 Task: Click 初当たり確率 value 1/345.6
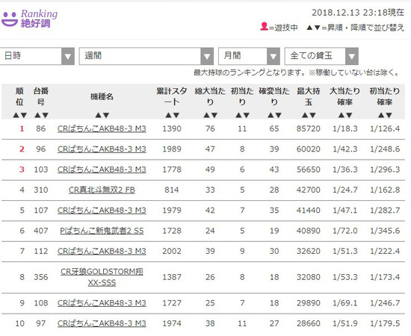click(385, 231)
